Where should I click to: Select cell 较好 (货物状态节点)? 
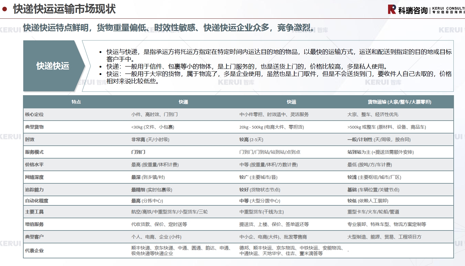tap(260, 190)
